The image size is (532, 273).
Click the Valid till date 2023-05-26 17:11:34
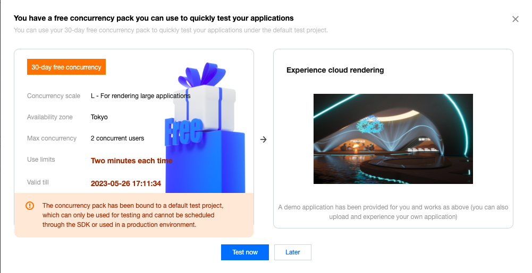point(125,183)
